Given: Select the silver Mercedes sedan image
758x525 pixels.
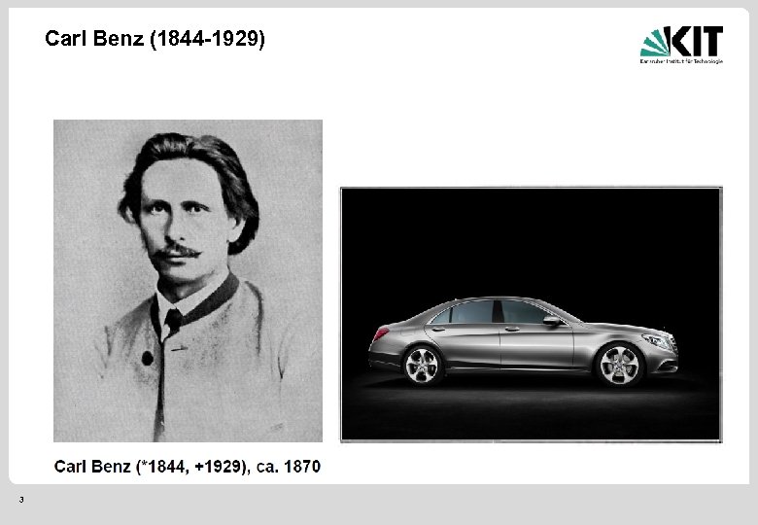Looking at the screenshot, I should tap(531, 315).
